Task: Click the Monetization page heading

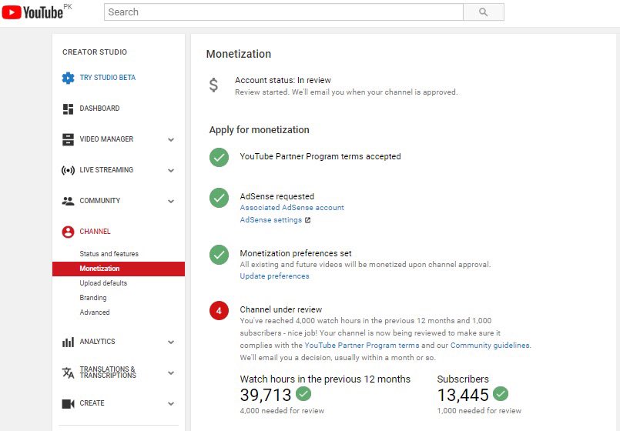Action: (239, 54)
